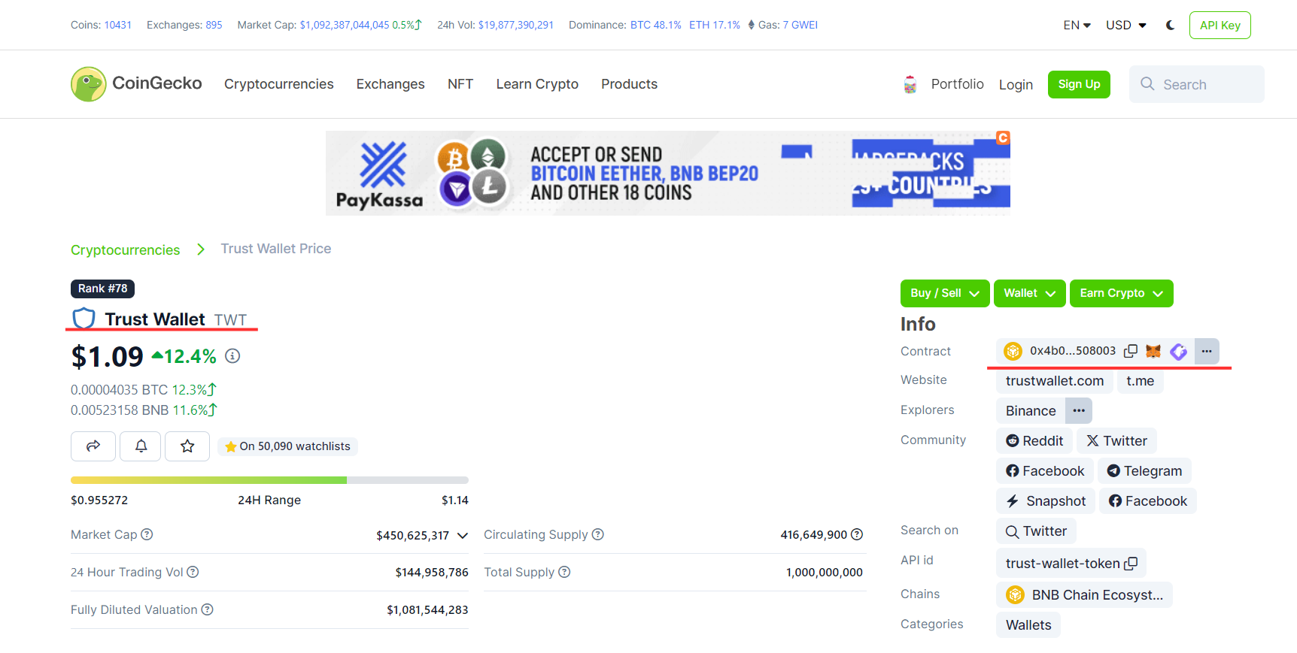Copy API id trust-wallet-token icon
The width and height of the screenshot is (1297, 653).
(1131, 564)
